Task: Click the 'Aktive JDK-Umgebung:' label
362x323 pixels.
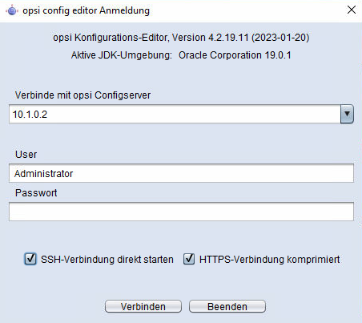Action: tap(122, 55)
